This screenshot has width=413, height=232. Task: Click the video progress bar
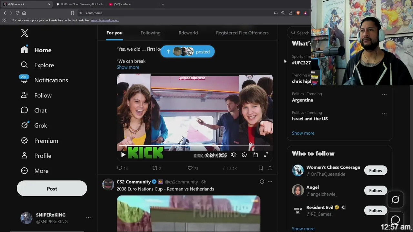[195, 146]
